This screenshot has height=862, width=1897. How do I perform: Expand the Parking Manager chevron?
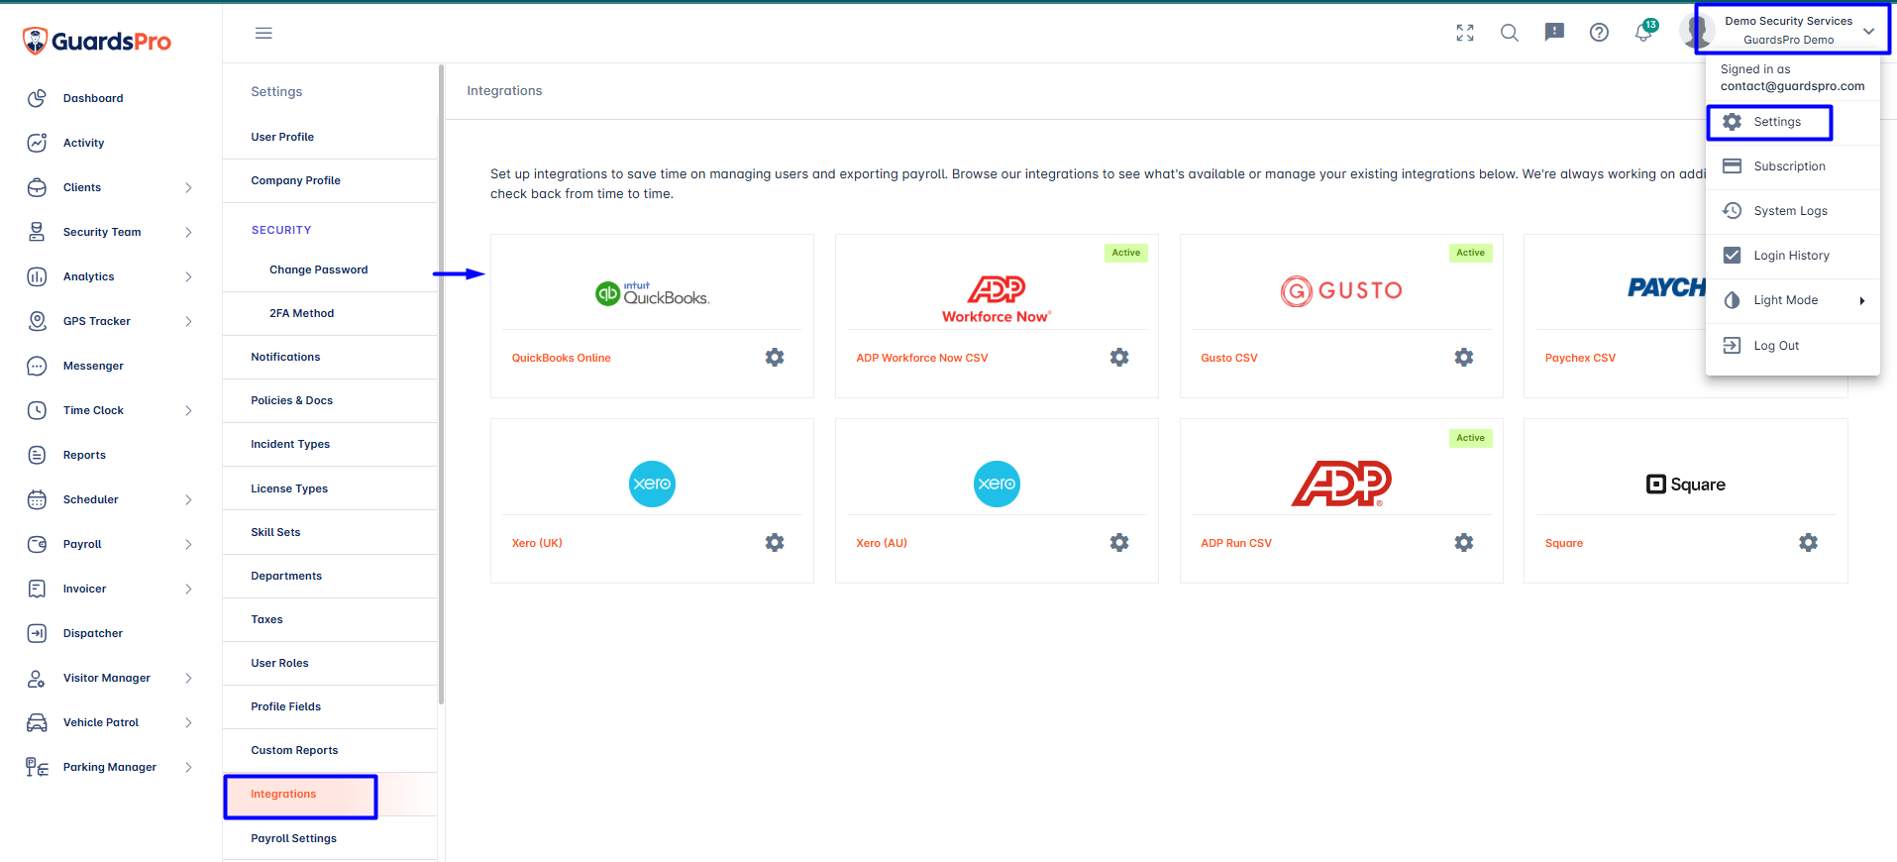188,767
